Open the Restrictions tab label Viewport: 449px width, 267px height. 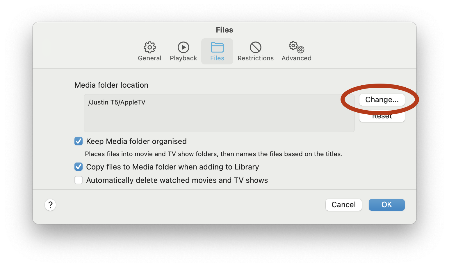pos(255,58)
